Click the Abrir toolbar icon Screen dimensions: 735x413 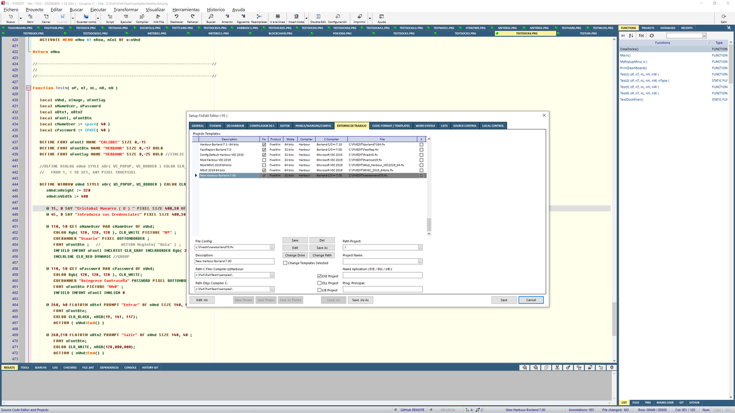pyautogui.click(x=30, y=18)
